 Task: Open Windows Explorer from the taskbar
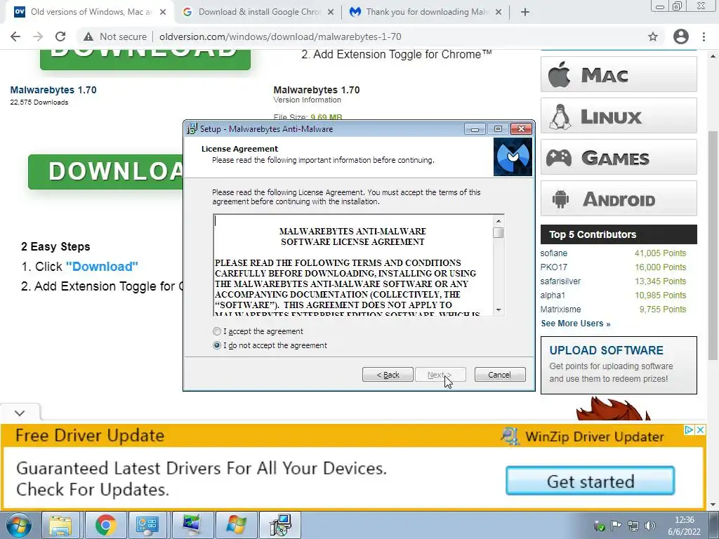(60, 525)
